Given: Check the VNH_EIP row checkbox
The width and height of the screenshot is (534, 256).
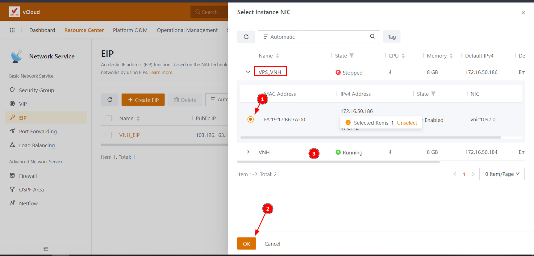Looking at the screenshot, I should [x=109, y=135].
